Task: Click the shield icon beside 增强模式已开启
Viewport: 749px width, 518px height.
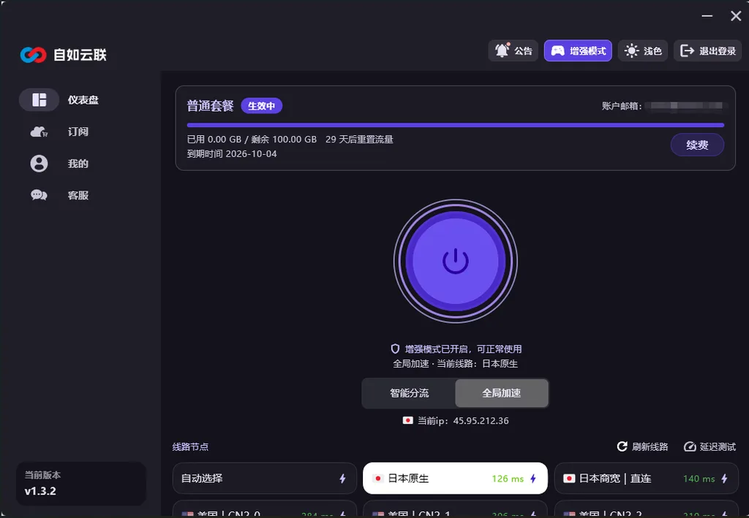Action: click(395, 348)
